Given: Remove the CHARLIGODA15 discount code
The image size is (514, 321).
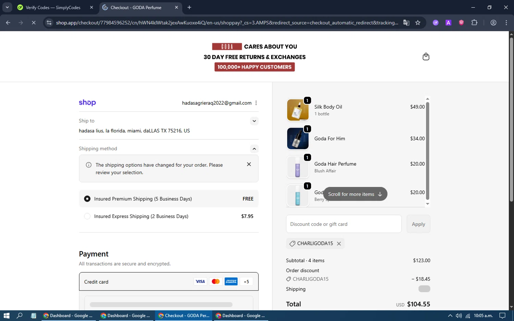Looking at the screenshot, I should point(339,244).
